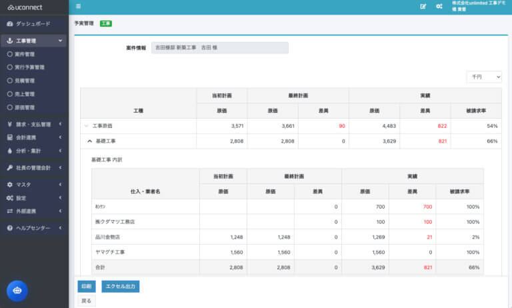Image resolution: width=512 pixels, height=308 pixels.
Task: Click the red 90 variance value
Action: (342, 126)
